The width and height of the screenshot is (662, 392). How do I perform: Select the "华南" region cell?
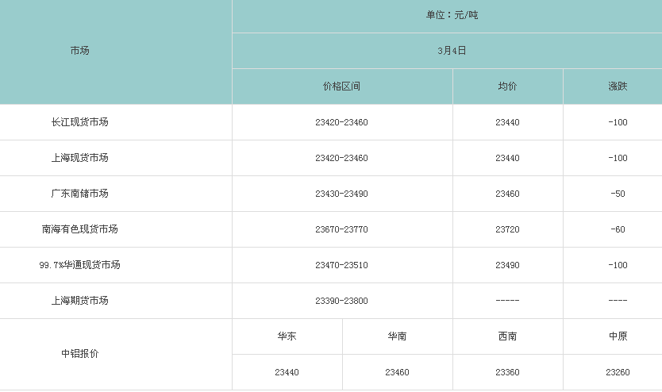tap(397, 336)
